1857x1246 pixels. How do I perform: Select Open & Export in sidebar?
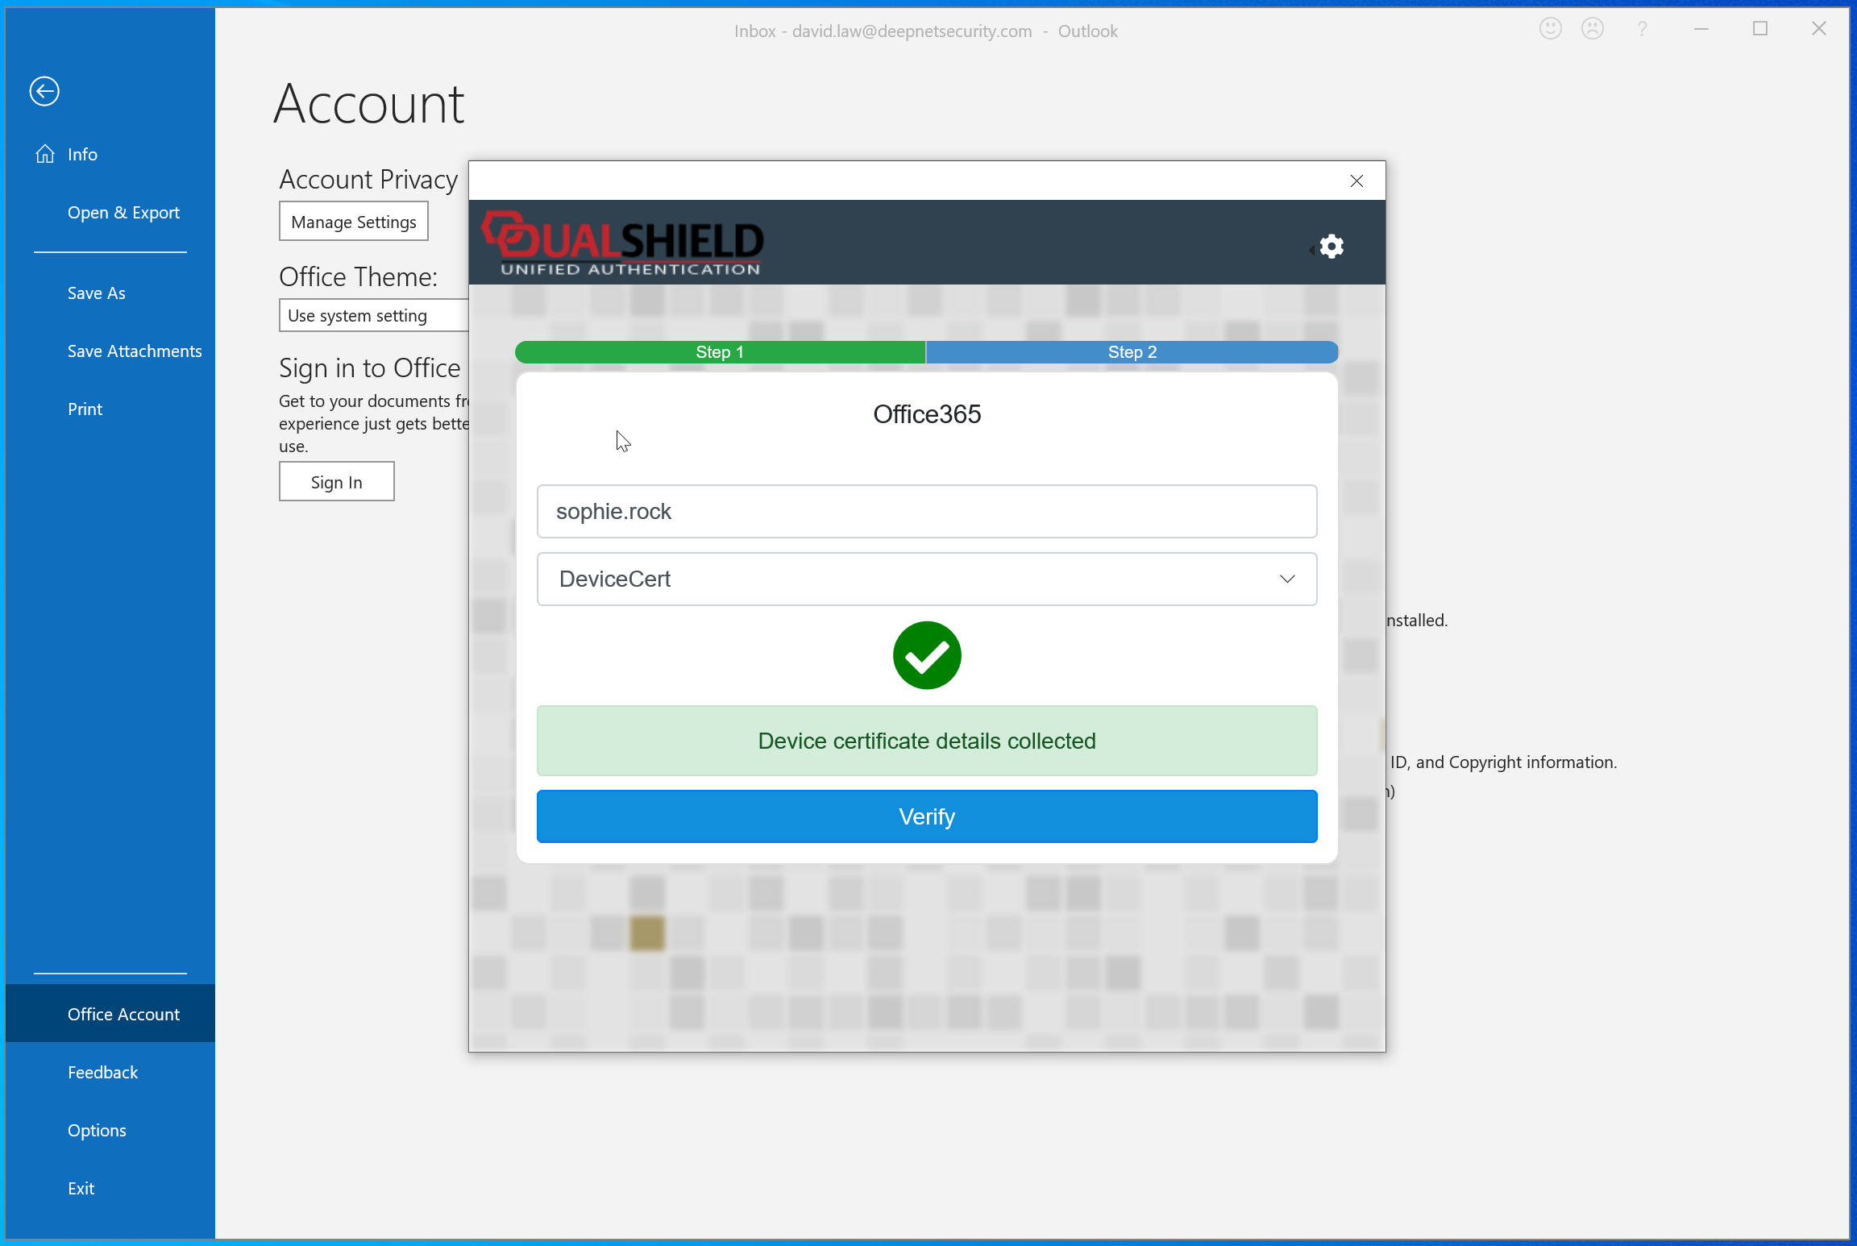click(123, 213)
